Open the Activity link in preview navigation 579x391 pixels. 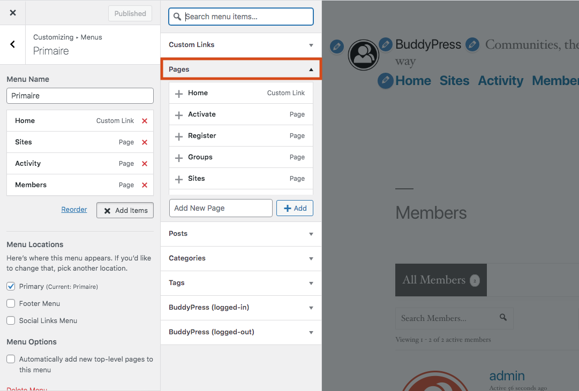pos(500,81)
